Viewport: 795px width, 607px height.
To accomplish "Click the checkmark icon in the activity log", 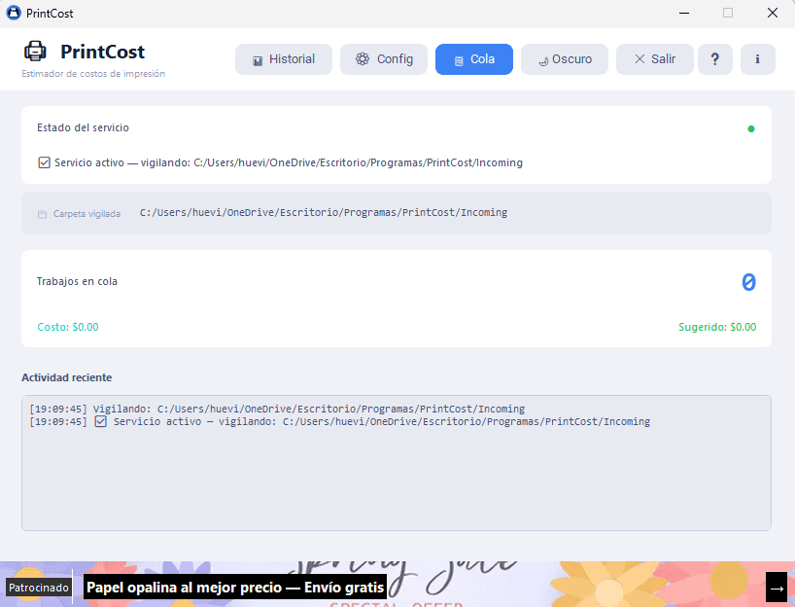I will point(100,421).
